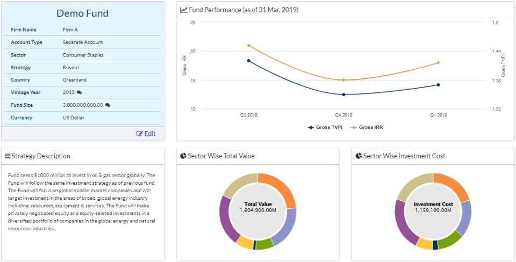Select the yellow slice in Total Value donut

(245, 243)
